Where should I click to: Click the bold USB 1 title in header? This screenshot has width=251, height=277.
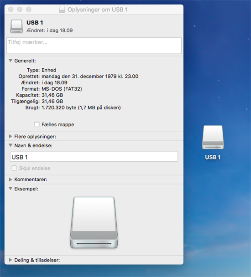pos(35,23)
